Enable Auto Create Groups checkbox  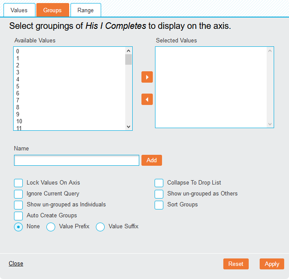coord(18,216)
